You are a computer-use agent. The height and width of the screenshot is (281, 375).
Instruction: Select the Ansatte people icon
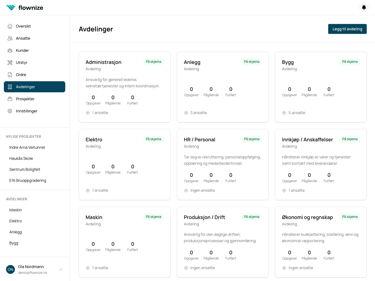[10, 38]
